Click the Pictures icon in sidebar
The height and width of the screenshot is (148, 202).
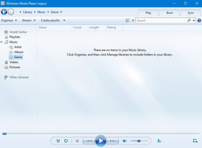point(6,67)
